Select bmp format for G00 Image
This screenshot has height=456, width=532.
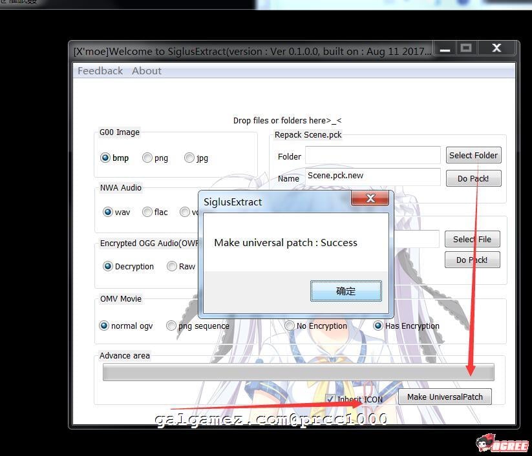[x=105, y=158]
